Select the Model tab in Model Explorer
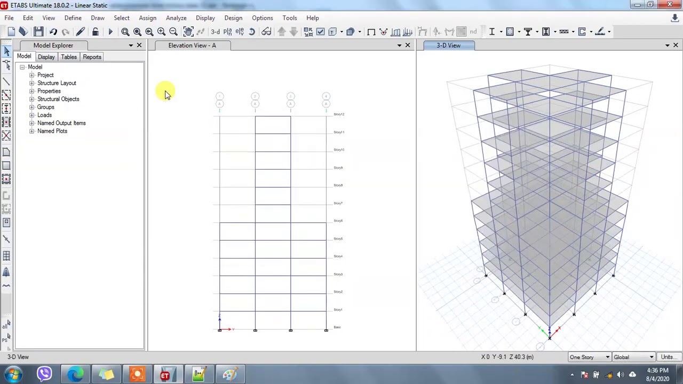Image resolution: width=683 pixels, height=384 pixels. pos(24,57)
